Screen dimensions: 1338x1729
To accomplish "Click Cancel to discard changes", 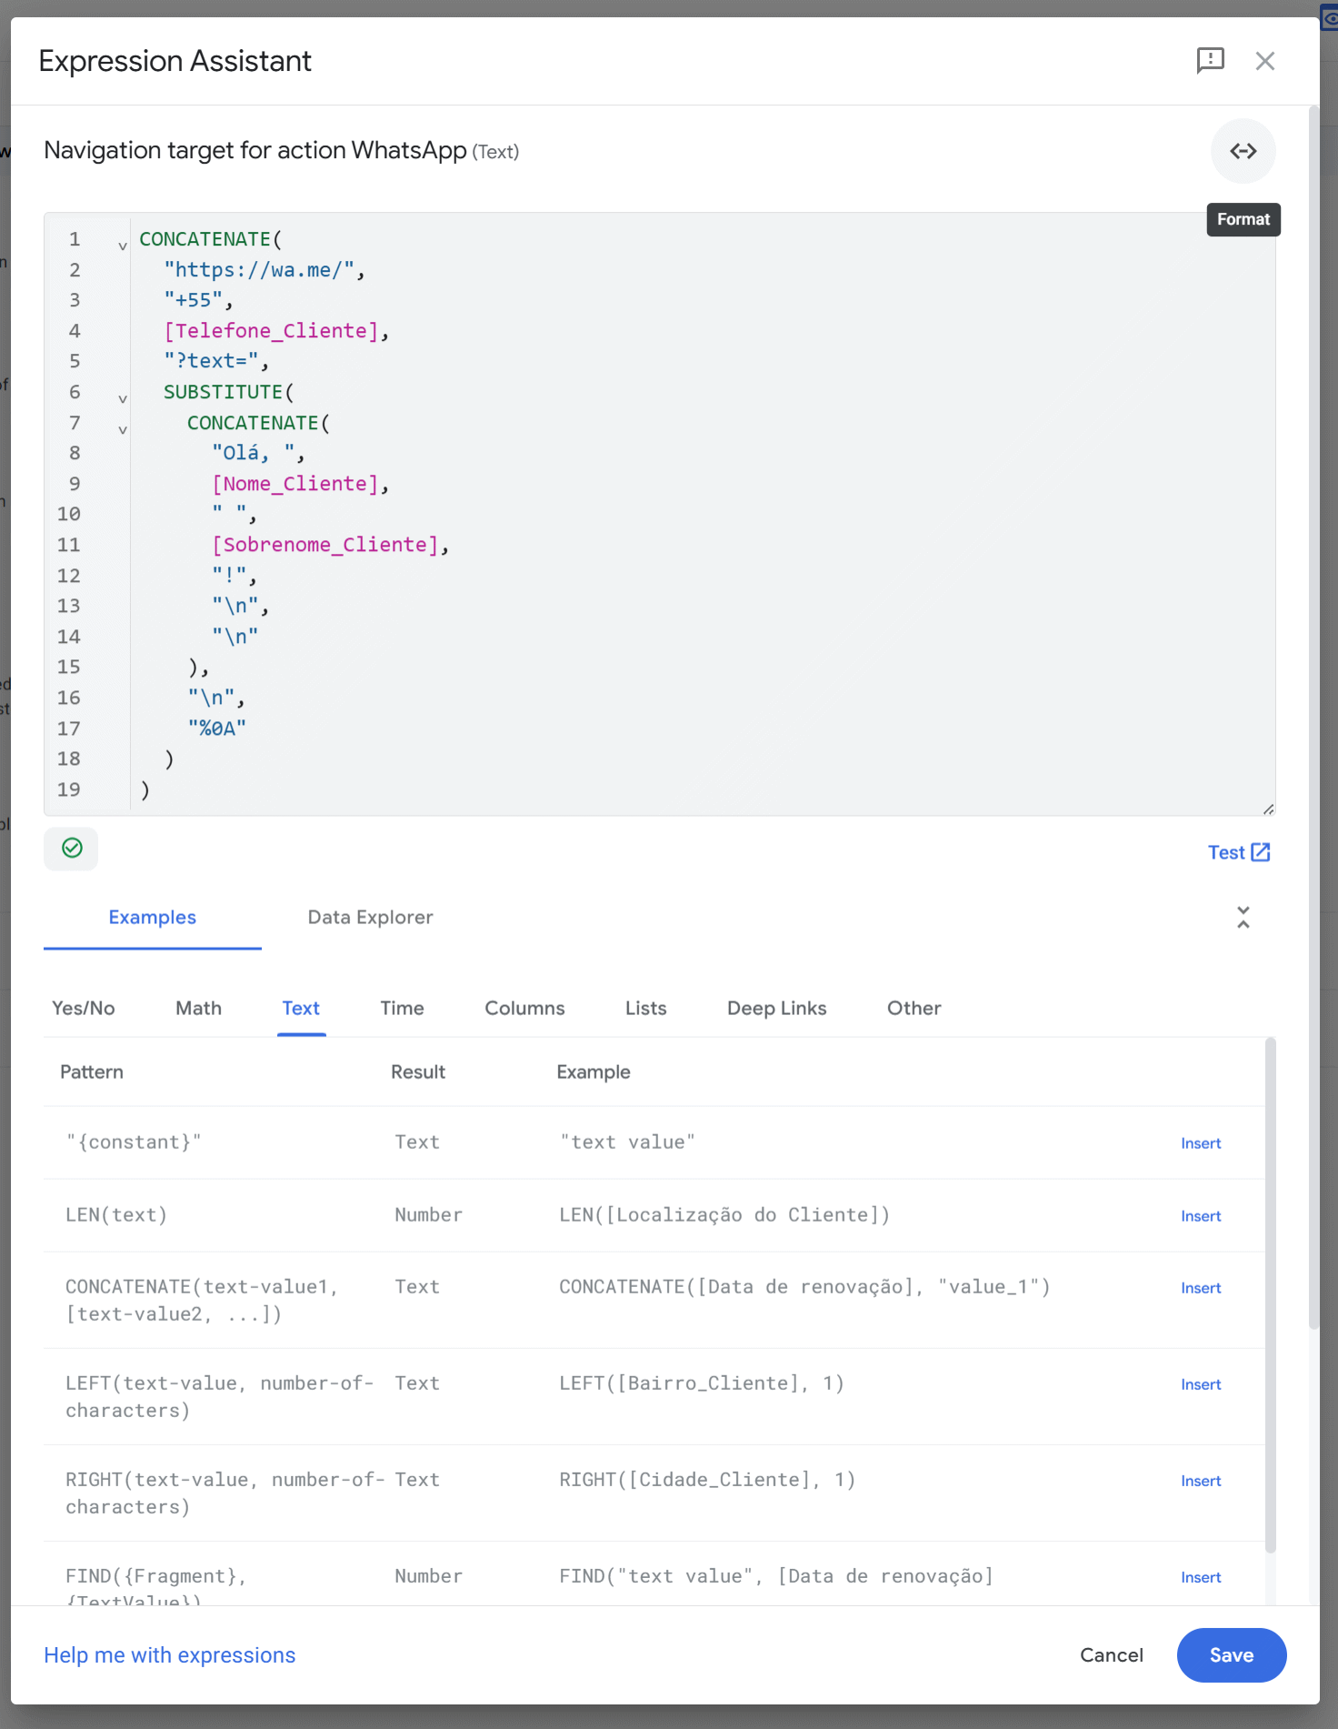I will pos(1111,1654).
